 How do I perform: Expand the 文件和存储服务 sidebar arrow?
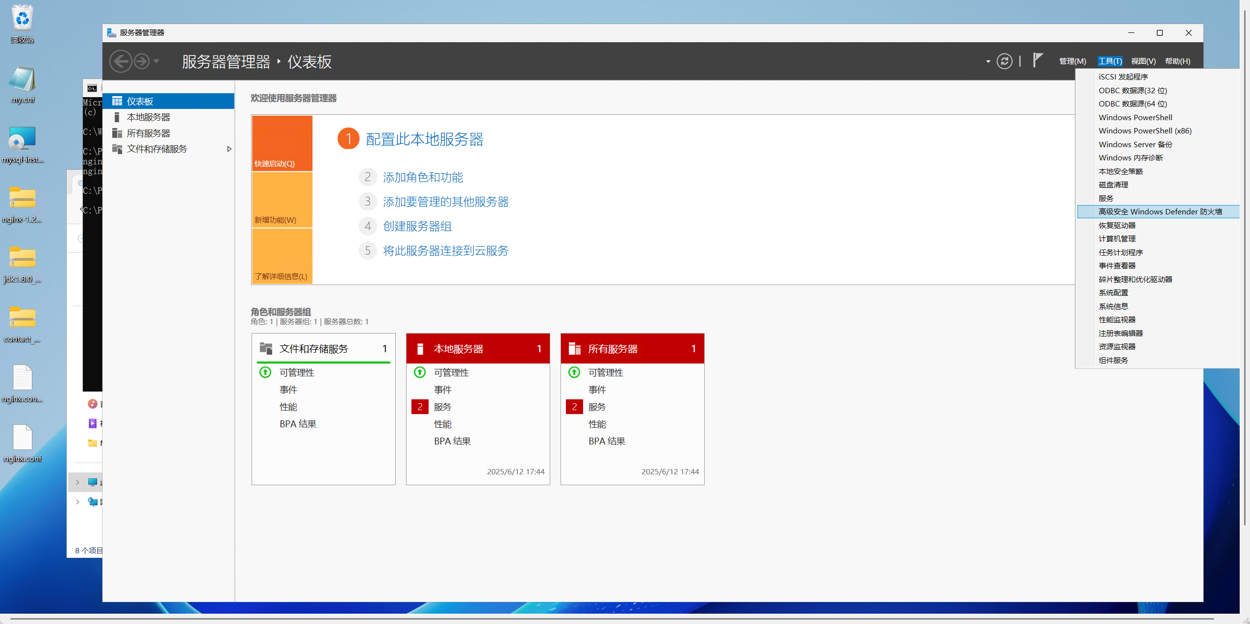[x=229, y=149]
